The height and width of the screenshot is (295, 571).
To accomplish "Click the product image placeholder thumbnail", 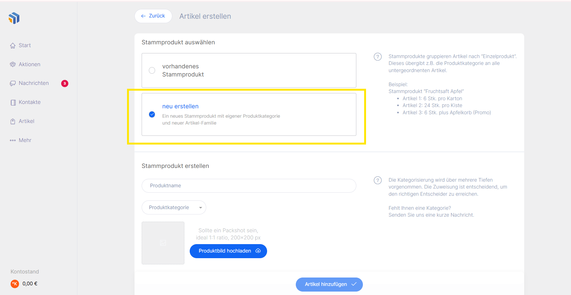I will point(163,243).
